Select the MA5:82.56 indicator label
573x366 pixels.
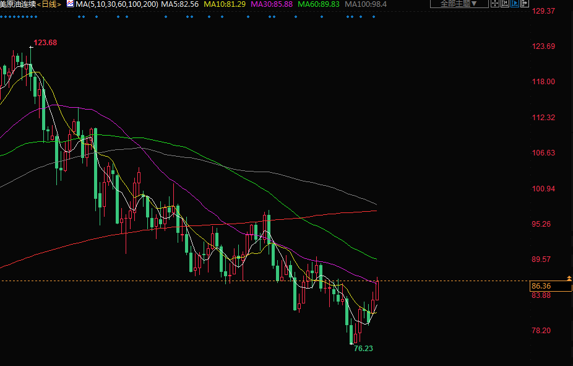[x=181, y=4]
